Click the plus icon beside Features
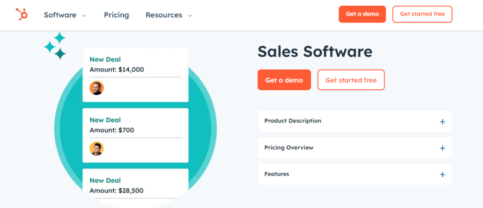Viewport: 483px width, 208px height. [442, 175]
